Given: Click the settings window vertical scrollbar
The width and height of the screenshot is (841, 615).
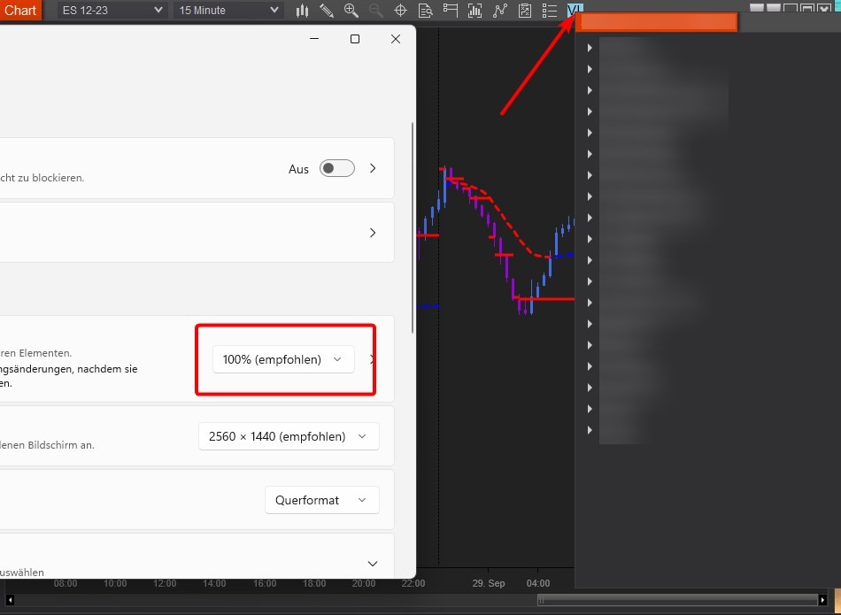Looking at the screenshot, I should [x=413, y=227].
